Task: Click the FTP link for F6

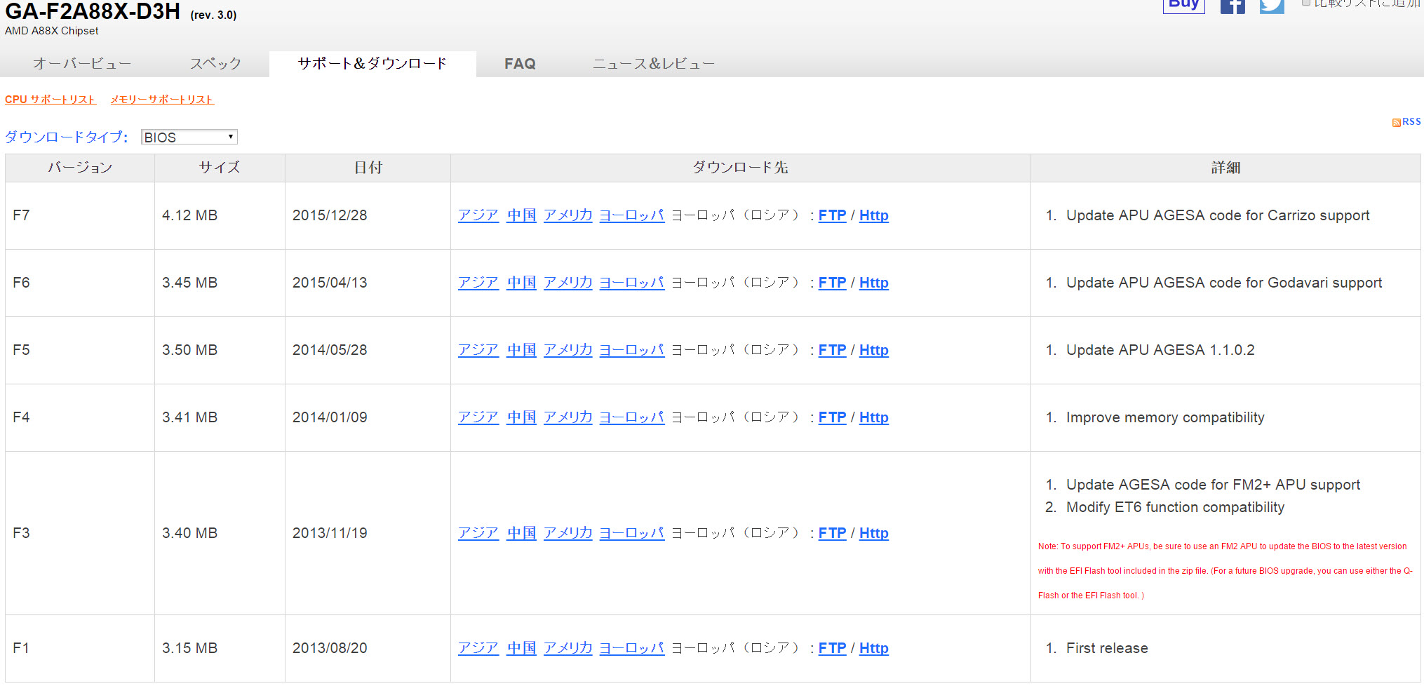Action: point(833,283)
